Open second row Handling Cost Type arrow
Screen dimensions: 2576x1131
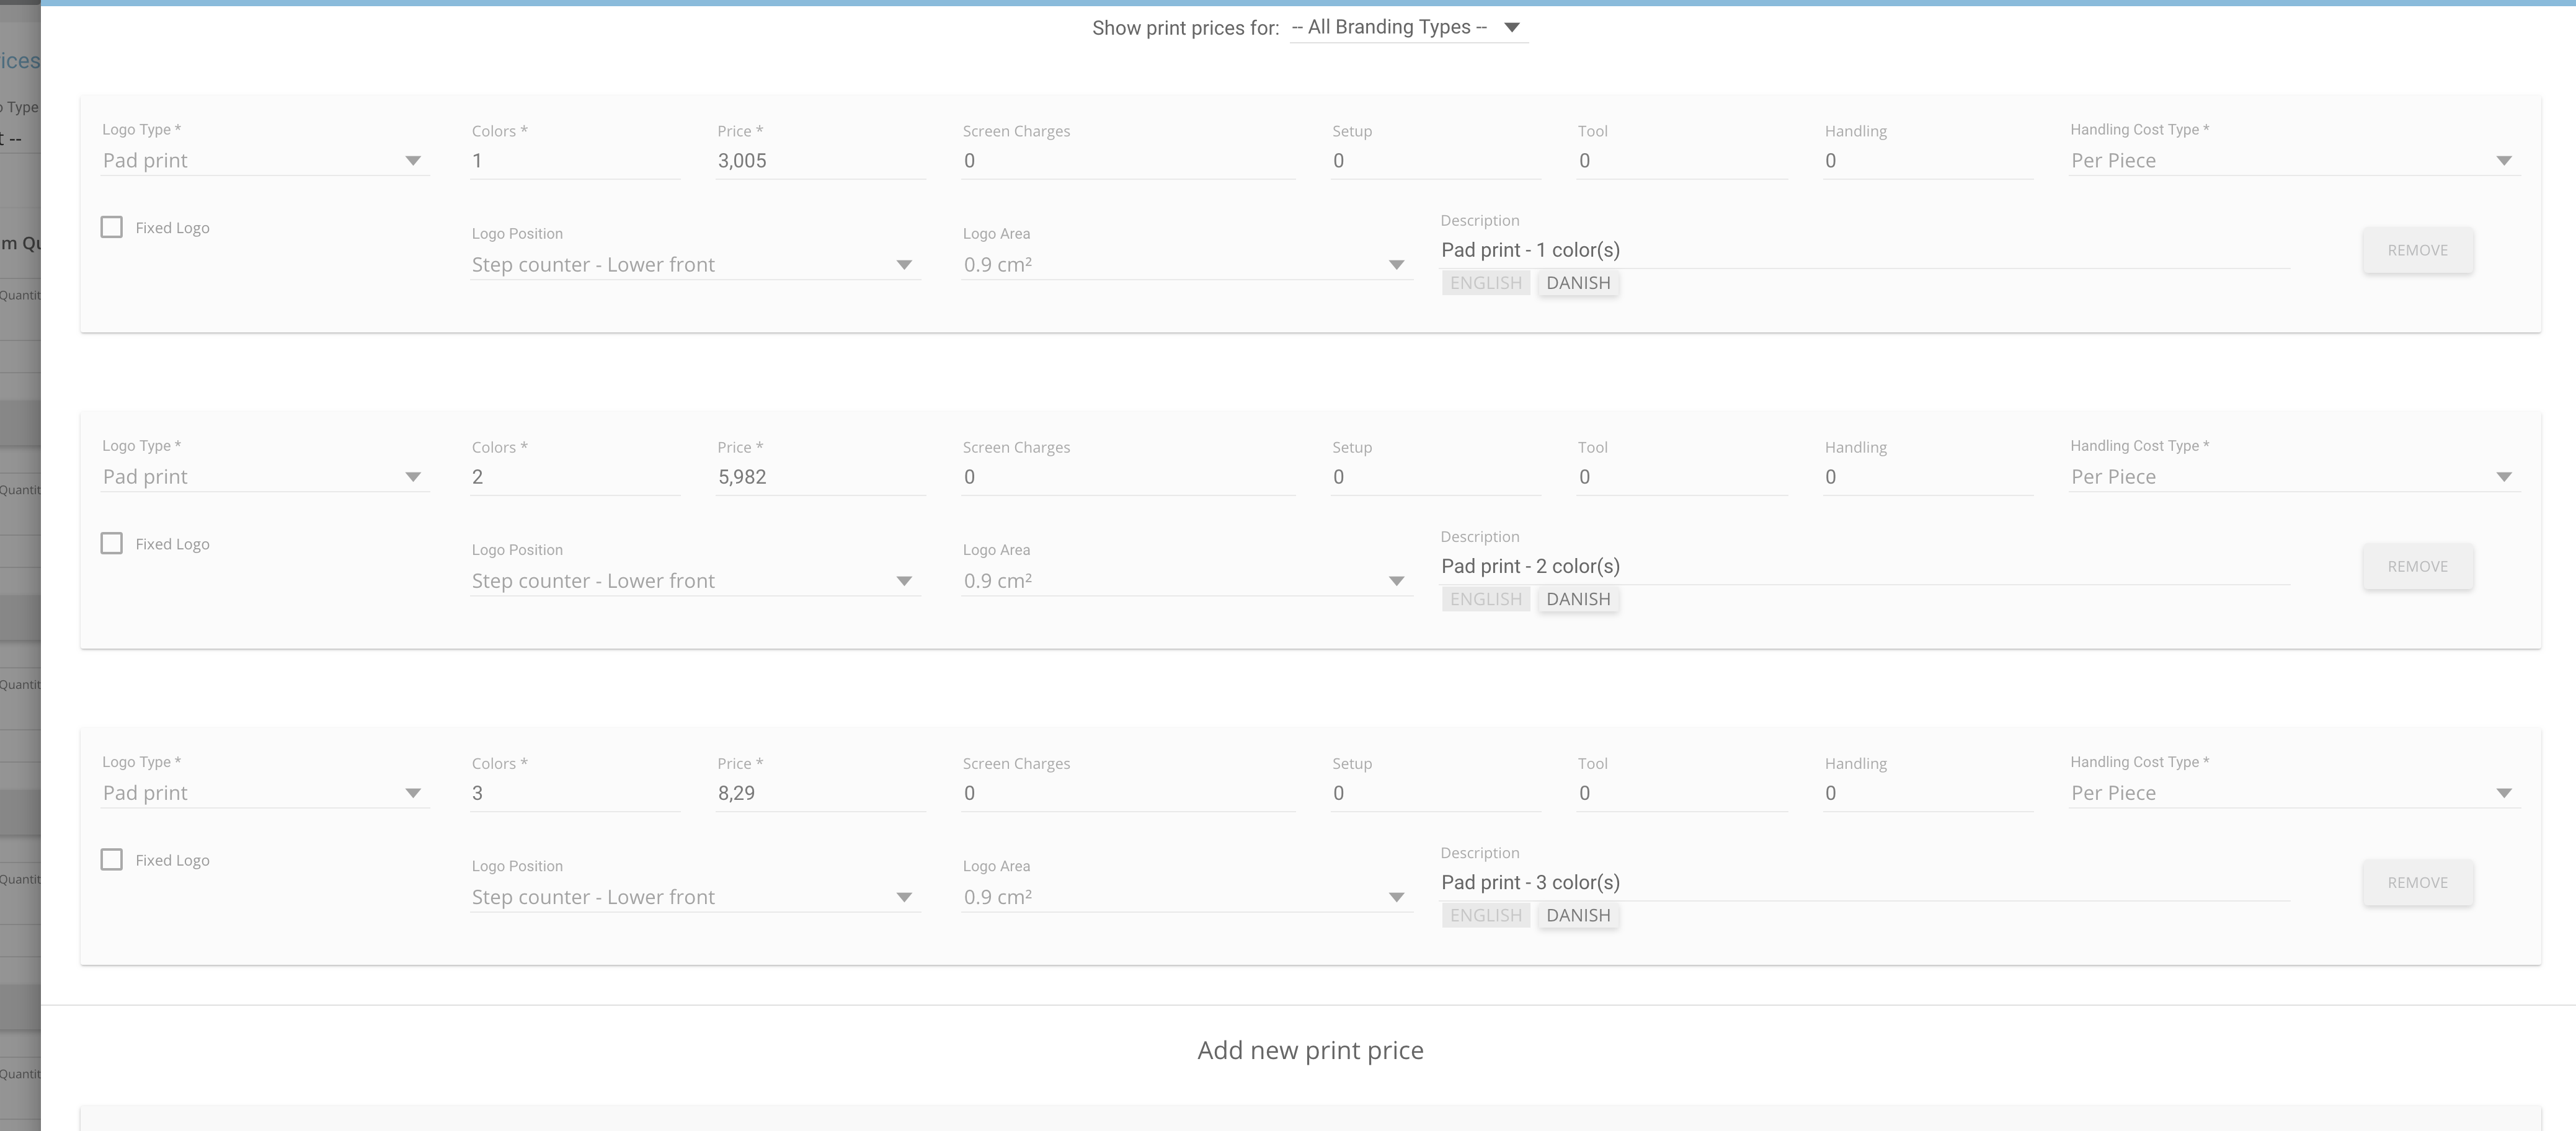tap(2504, 477)
